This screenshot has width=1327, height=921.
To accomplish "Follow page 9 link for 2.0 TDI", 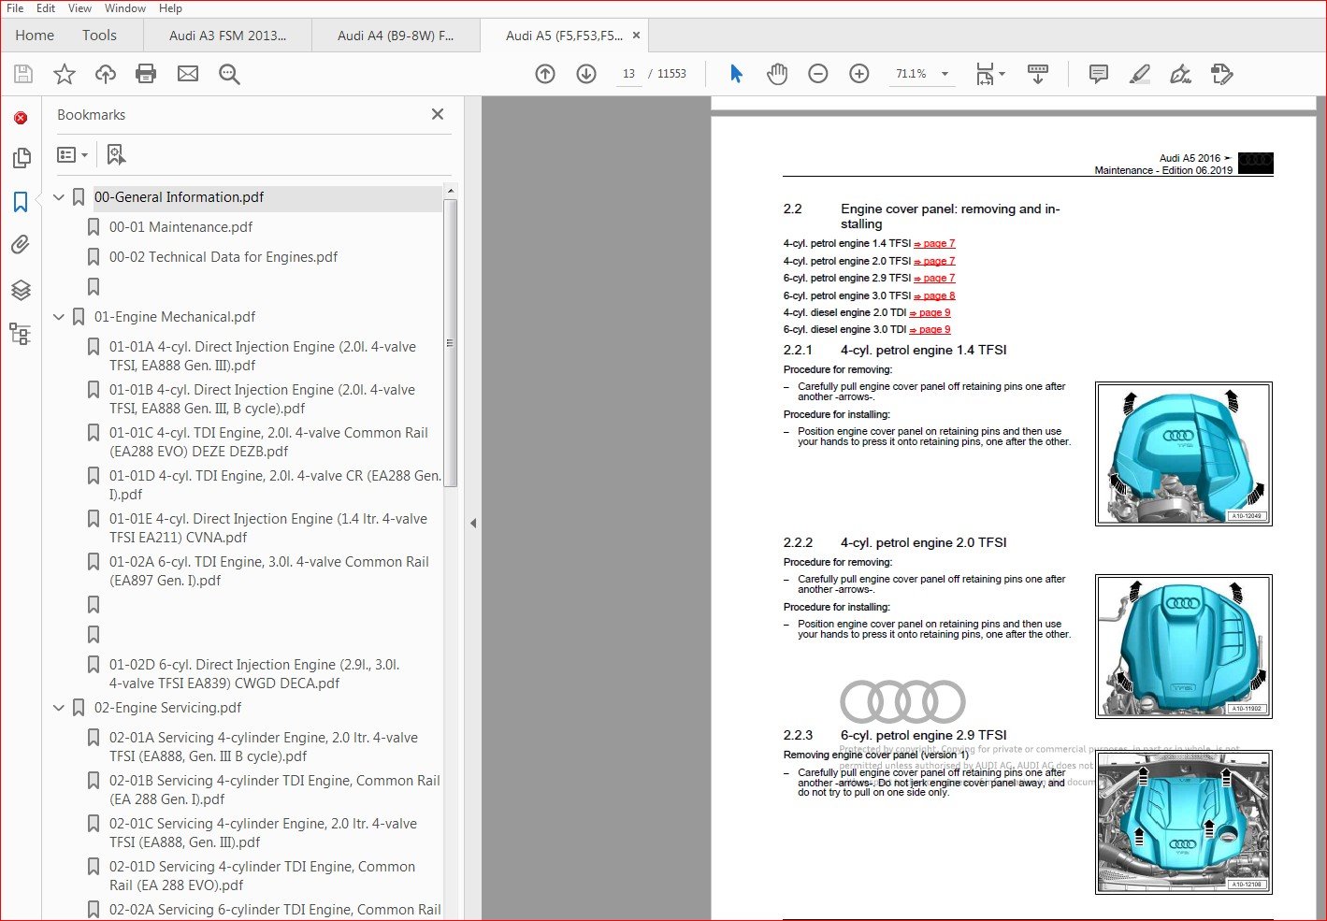I will [x=930, y=313].
